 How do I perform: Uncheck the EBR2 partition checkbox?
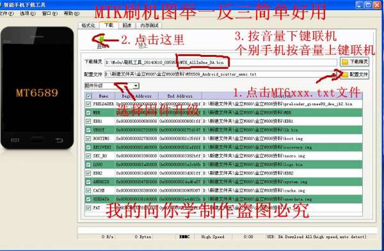point(88,173)
